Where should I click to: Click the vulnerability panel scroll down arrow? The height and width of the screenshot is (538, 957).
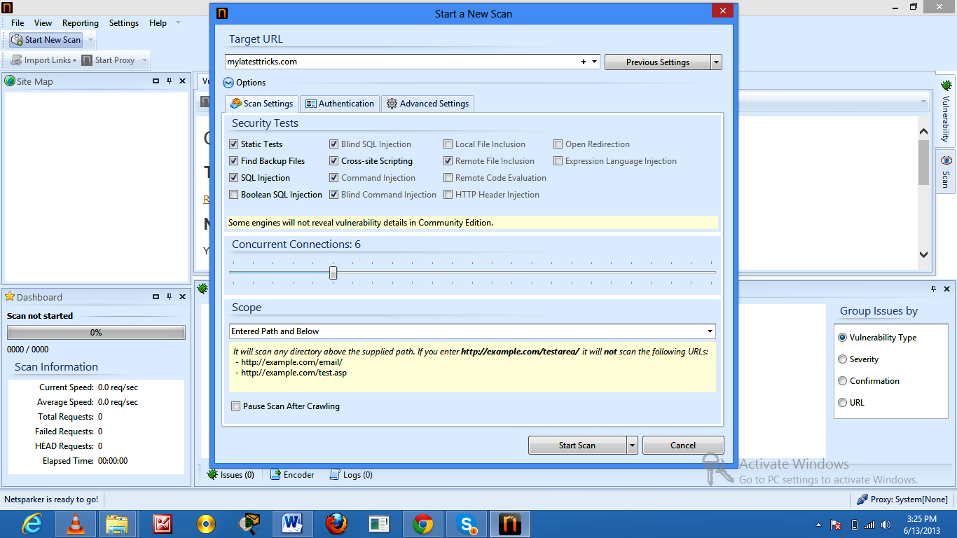pyautogui.click(x=923, y=256)
